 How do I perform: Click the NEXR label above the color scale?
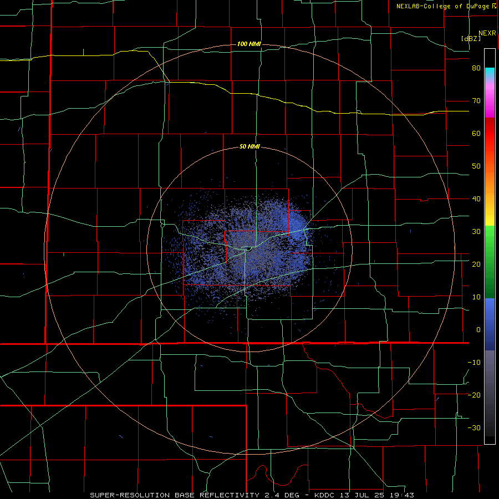coord(487,33)
